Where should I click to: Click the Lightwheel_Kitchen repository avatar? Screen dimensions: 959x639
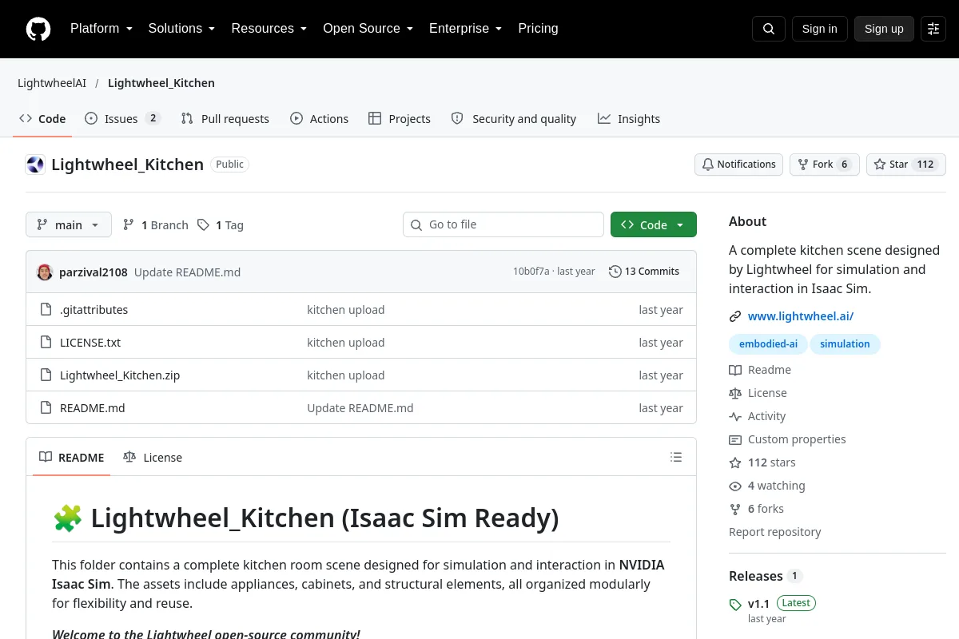[35, 165]
